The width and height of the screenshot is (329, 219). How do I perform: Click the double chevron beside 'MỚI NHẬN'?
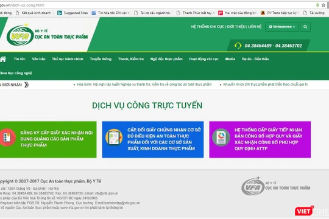coord(26,85)
